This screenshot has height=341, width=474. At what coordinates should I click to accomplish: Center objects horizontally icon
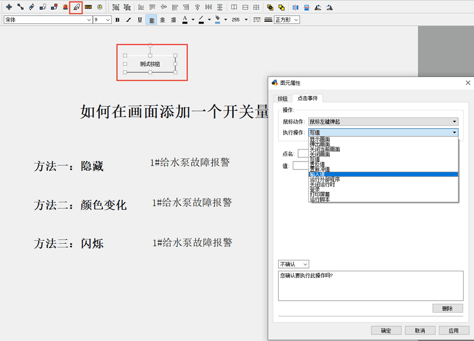197,7
